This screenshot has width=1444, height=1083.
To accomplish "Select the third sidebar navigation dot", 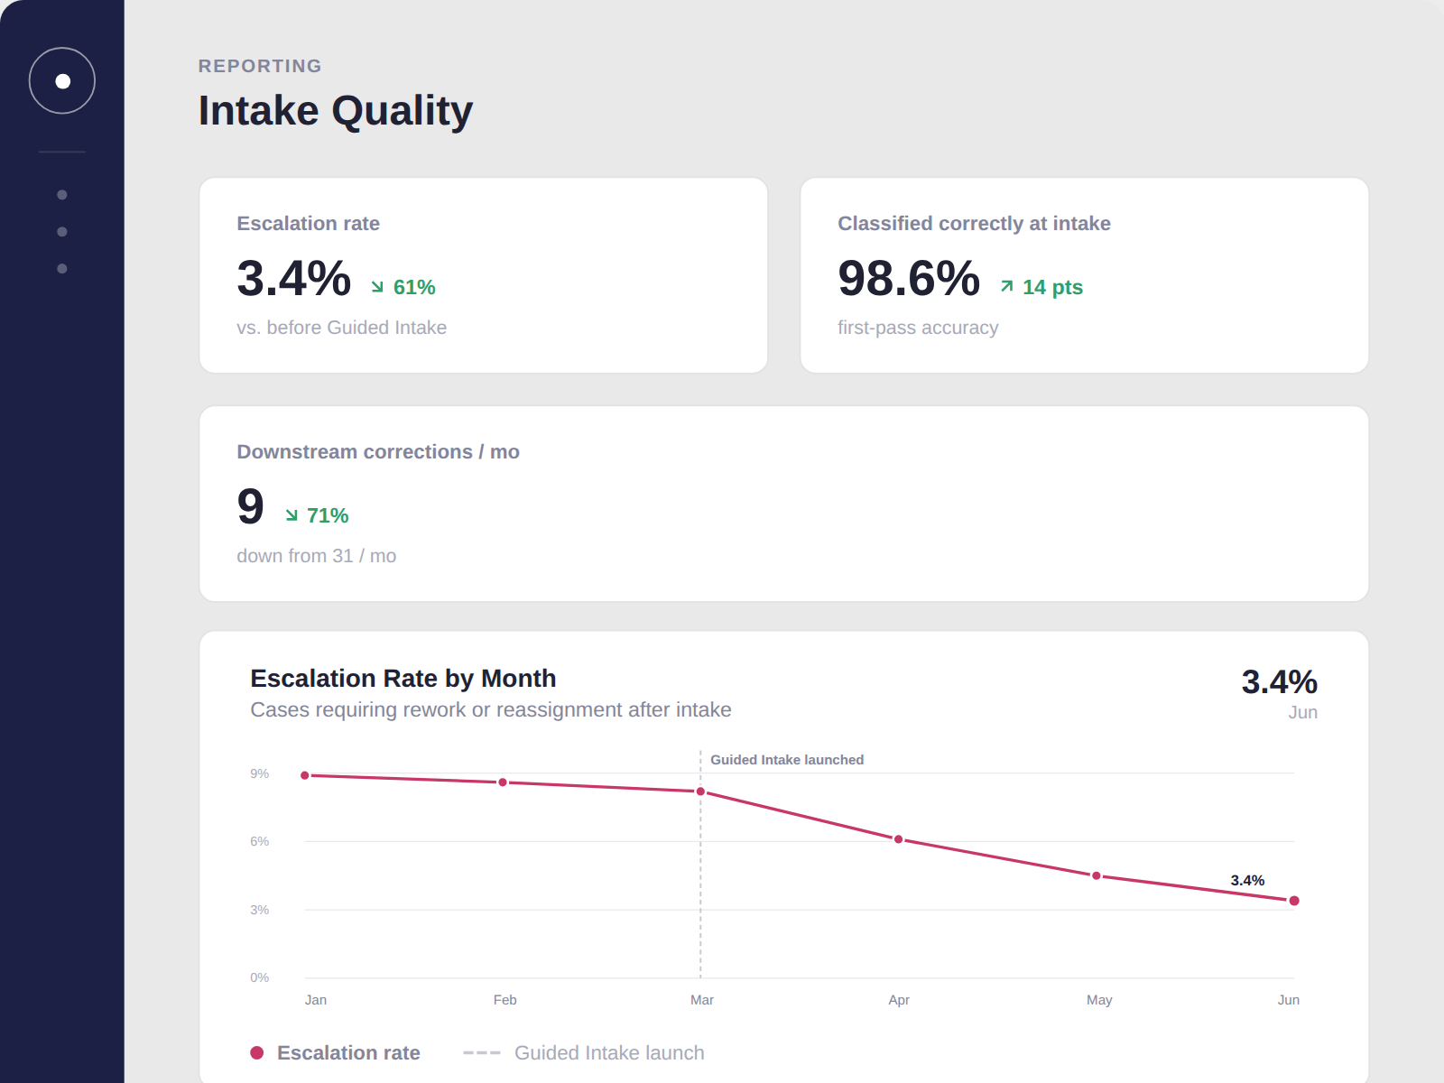I will [x=62, y=269].
